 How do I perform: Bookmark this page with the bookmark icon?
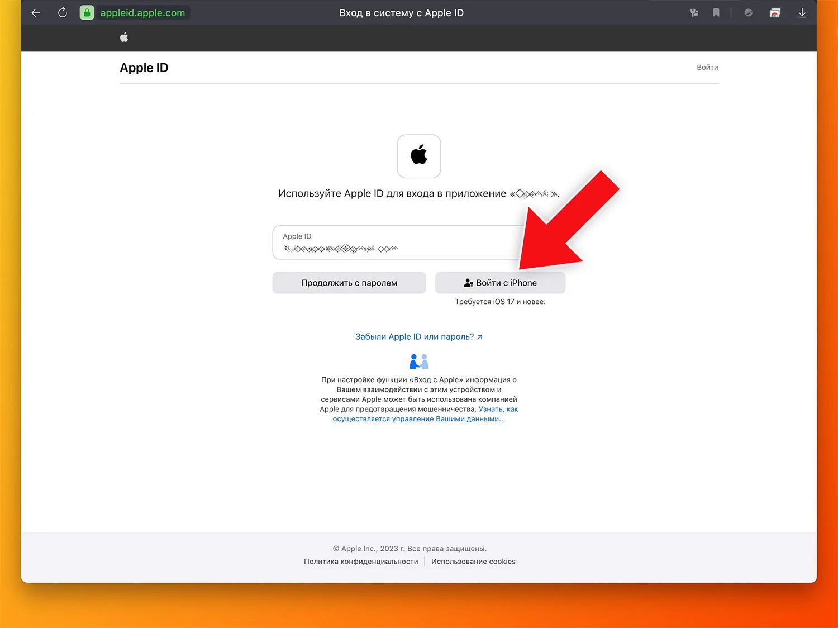coord(716,12)
